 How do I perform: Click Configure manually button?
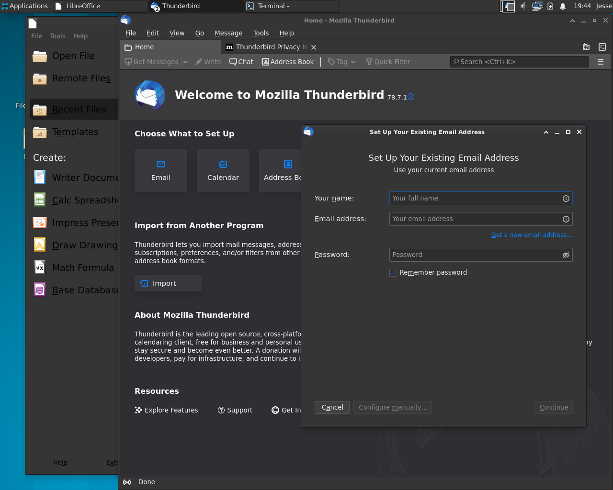tap(393, 407)
